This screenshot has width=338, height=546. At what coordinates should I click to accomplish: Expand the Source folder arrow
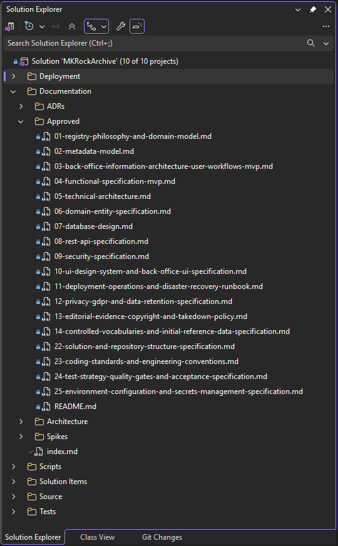coord(14,496)
